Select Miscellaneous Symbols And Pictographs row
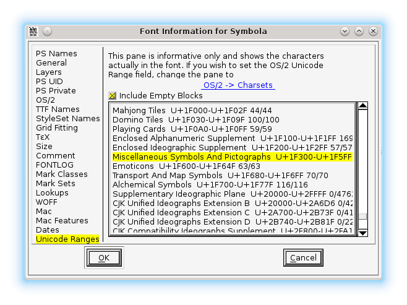 233,157
